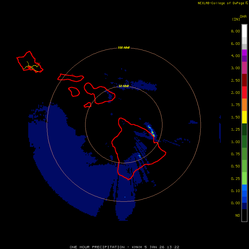Select the yellow legend swatch beside 1.50
249x249 pixels.
[x=244, y=117]
